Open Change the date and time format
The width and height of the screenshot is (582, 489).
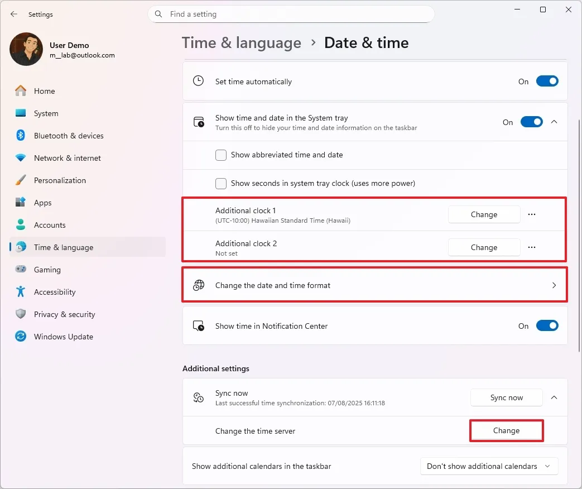[x=374, y=285]
